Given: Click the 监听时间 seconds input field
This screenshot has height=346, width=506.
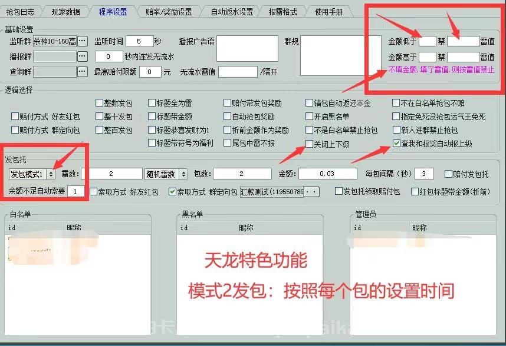Looking at the screenshot, I should pyautogui.click(x=139, y=41).
